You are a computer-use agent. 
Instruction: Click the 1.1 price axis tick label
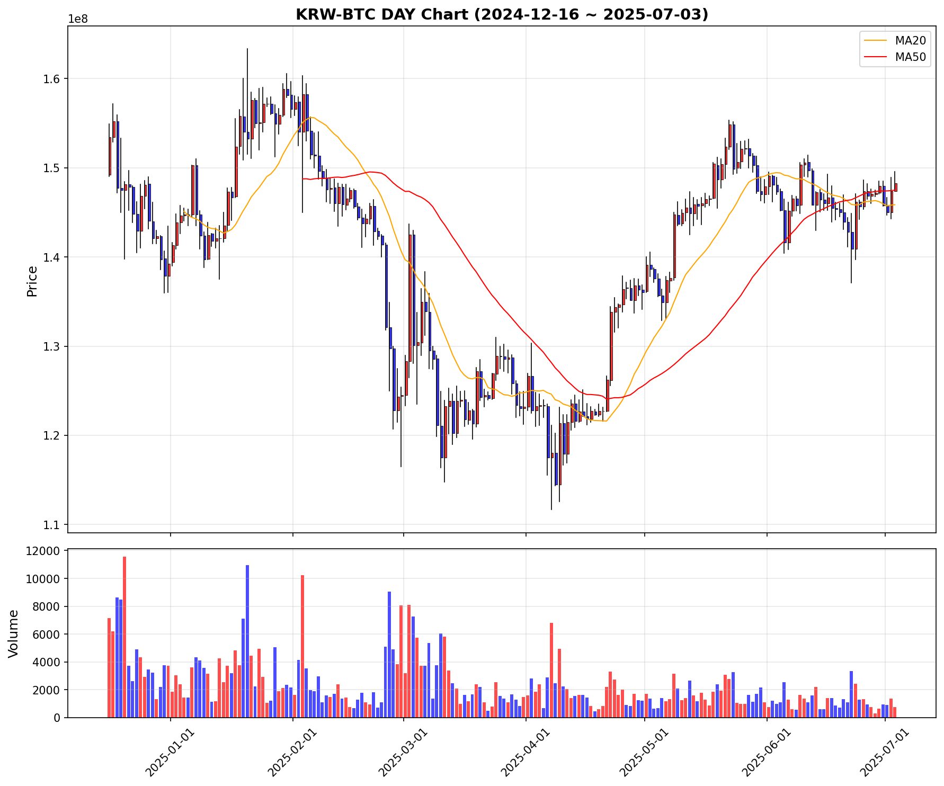(x=53, y=525)
